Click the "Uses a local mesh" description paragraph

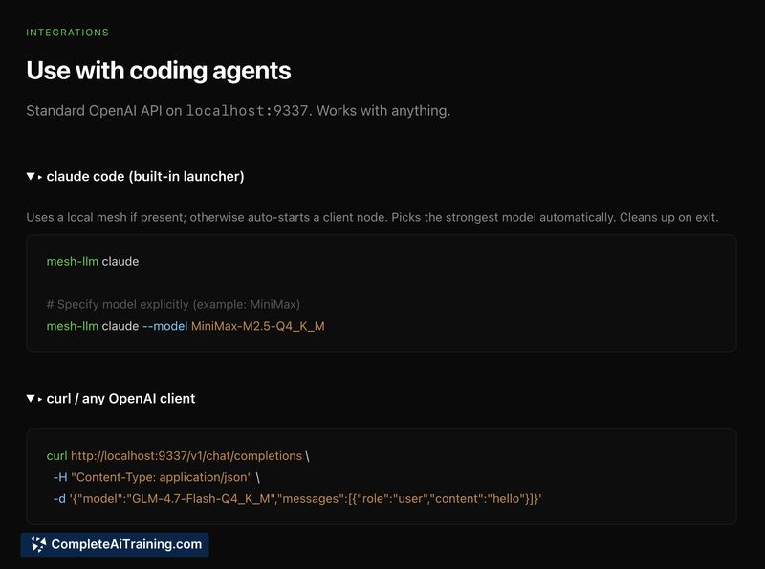point(372,217)
